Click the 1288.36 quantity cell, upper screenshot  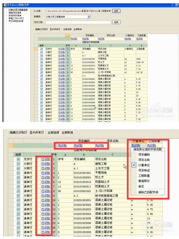pos(141,62)
